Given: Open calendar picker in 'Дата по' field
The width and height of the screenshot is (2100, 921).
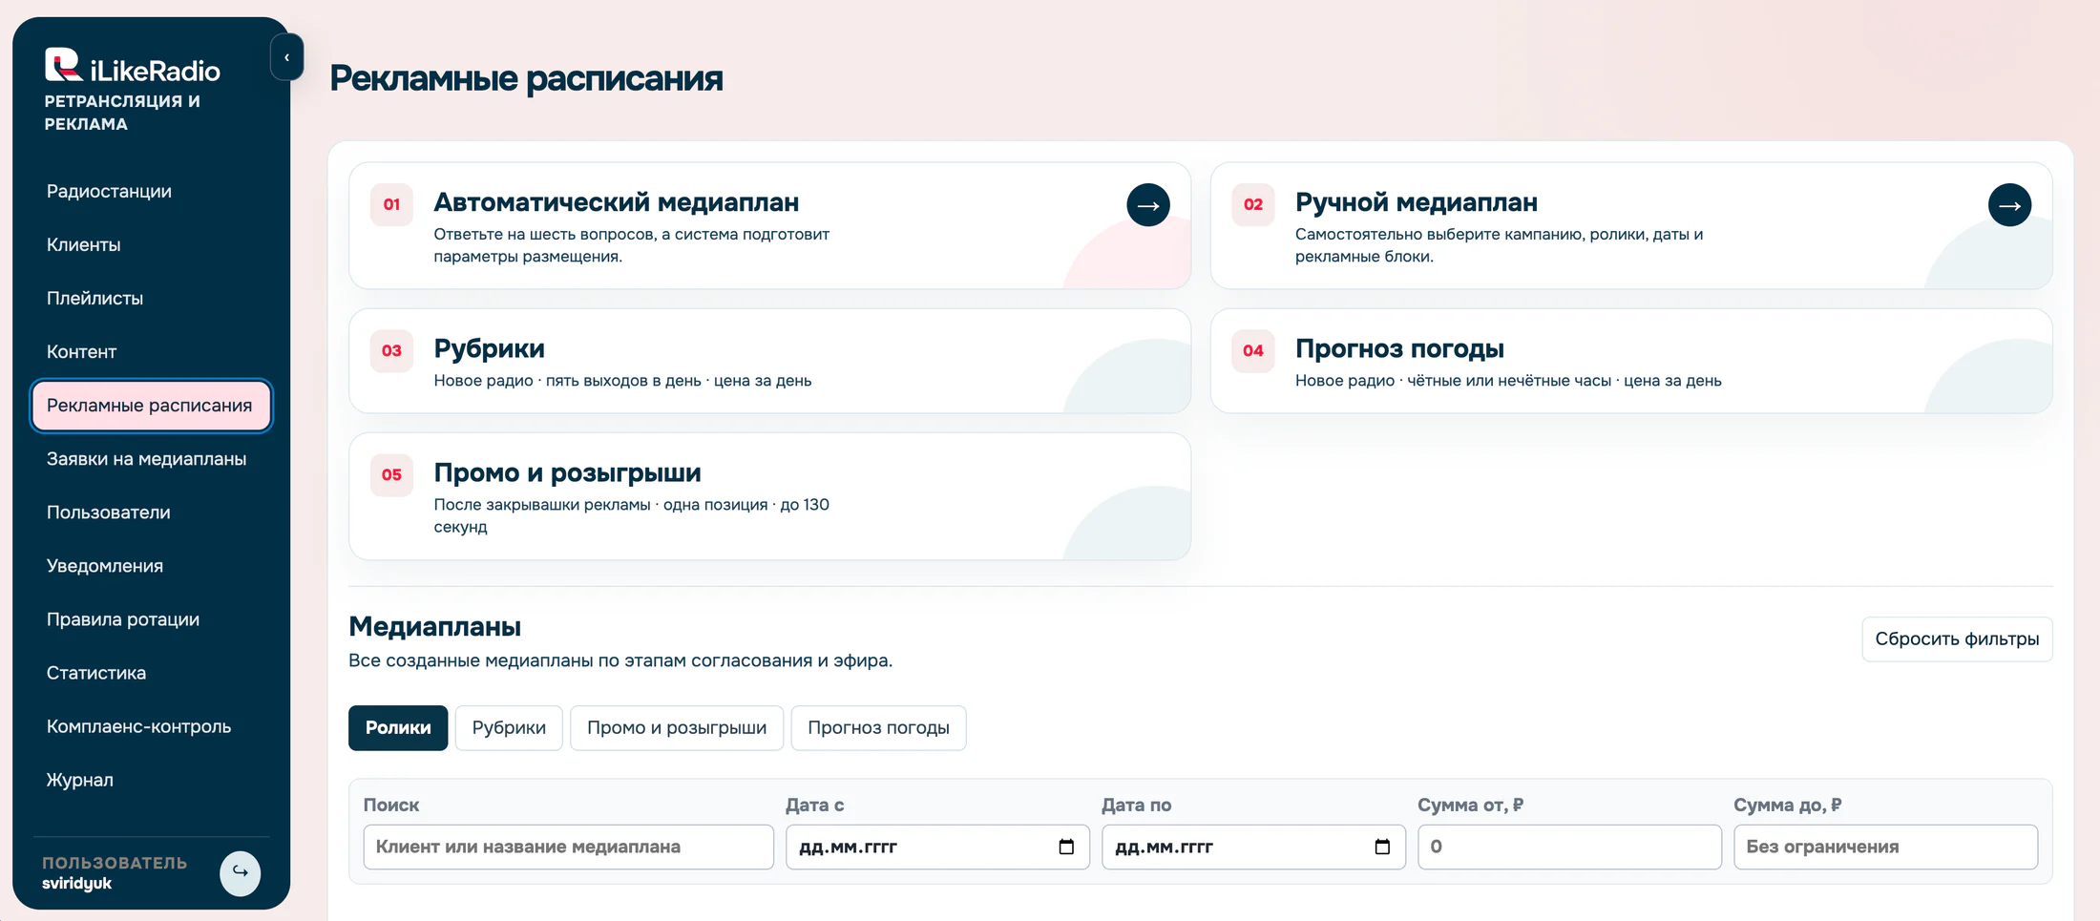Looking at the screenshot, I should 1382,847.
